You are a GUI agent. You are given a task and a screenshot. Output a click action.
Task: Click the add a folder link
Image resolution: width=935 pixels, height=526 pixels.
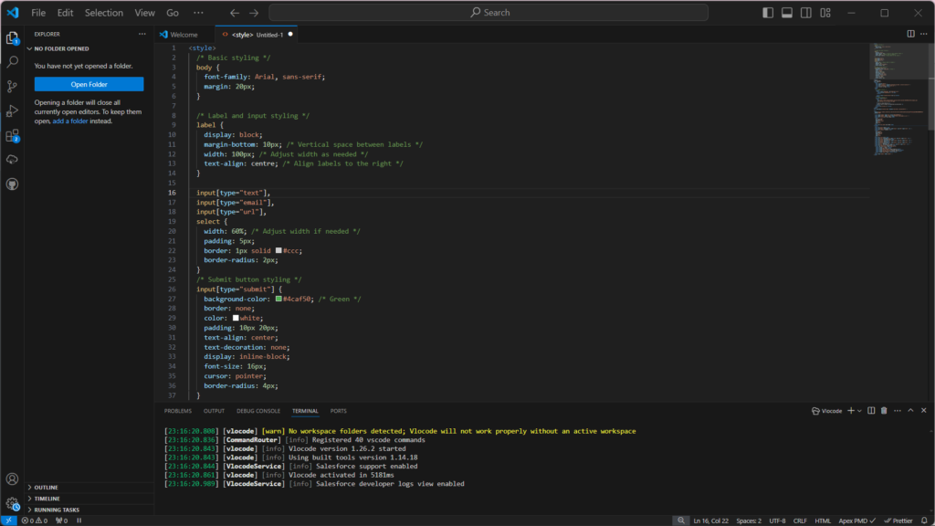(70, 120)
